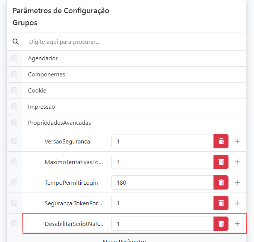
Task: Expand the Impressao group
Action: click(42, 107)
